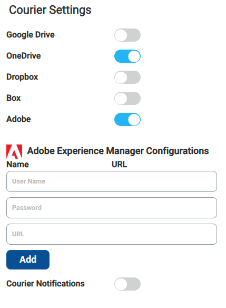
Task: Click the red Adobe logo icon
Action: [14, 151]
